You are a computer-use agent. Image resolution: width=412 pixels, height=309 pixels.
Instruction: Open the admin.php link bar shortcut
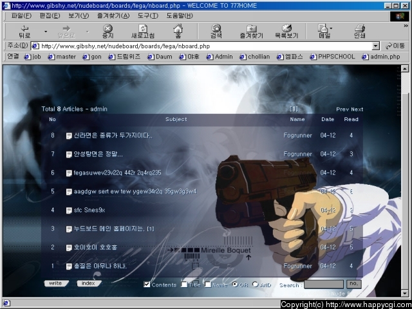coord(381,57)
